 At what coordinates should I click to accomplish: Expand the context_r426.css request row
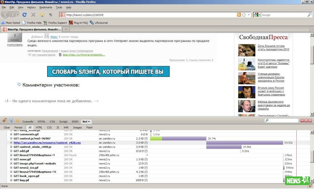pos(11,143)
